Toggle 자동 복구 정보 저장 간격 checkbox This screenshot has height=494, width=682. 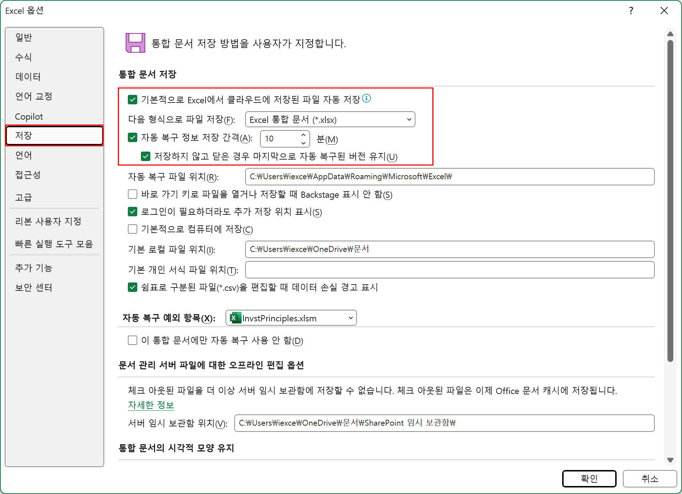(x=133, y=137)
